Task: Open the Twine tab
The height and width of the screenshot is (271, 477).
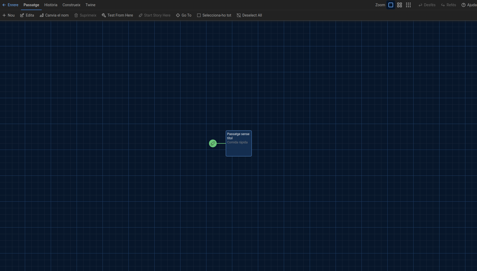Action: pos(90,5)
